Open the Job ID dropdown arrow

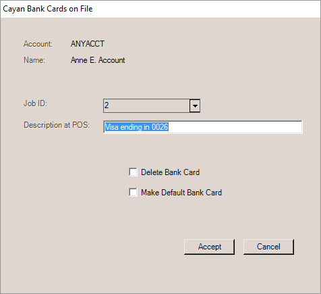click(x=195, y=105)
